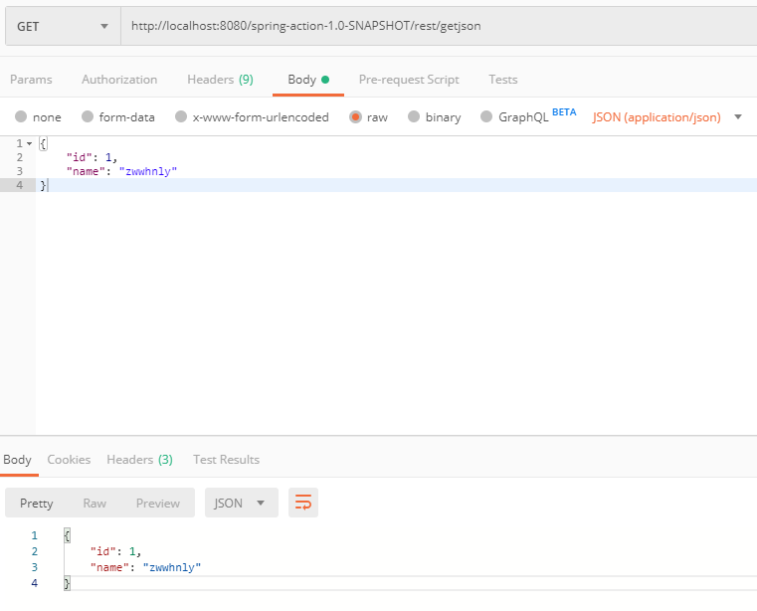Go to the Pre-request Script tab
The width and height of the screenshot is (757, 611).
pyautogui.click(x=409, y=80)
